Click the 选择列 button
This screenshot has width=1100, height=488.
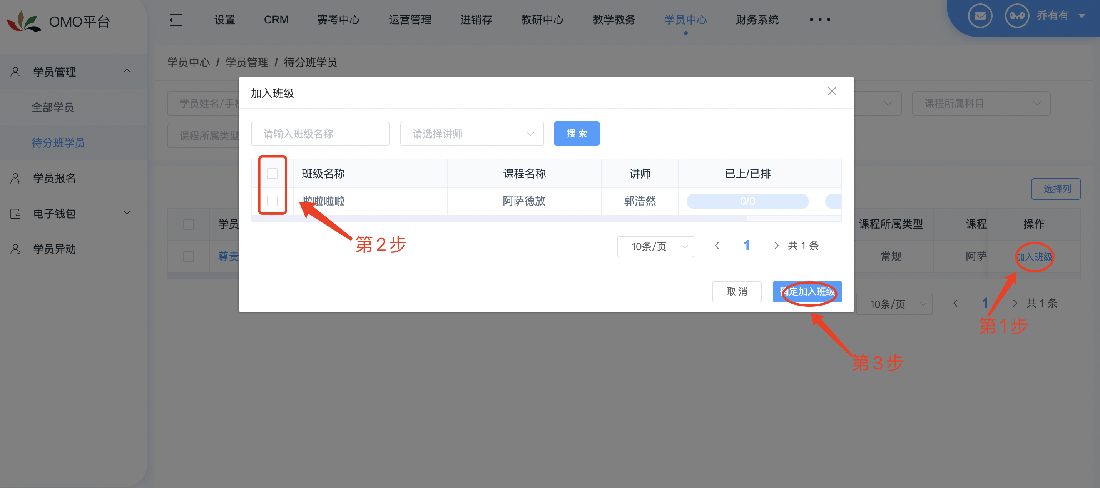pyautogui.click(x=1056, y=189)
